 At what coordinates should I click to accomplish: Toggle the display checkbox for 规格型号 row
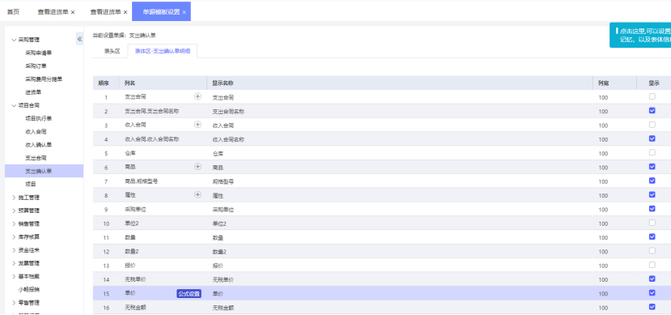pyautogui.click(x=652, y=181)
